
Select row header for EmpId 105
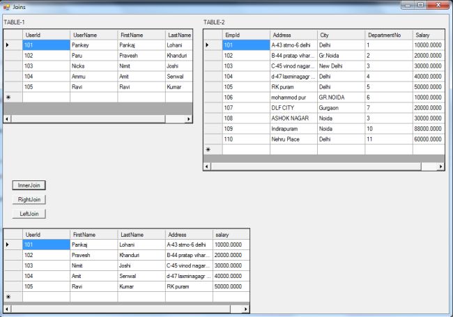tap(213, 86)
